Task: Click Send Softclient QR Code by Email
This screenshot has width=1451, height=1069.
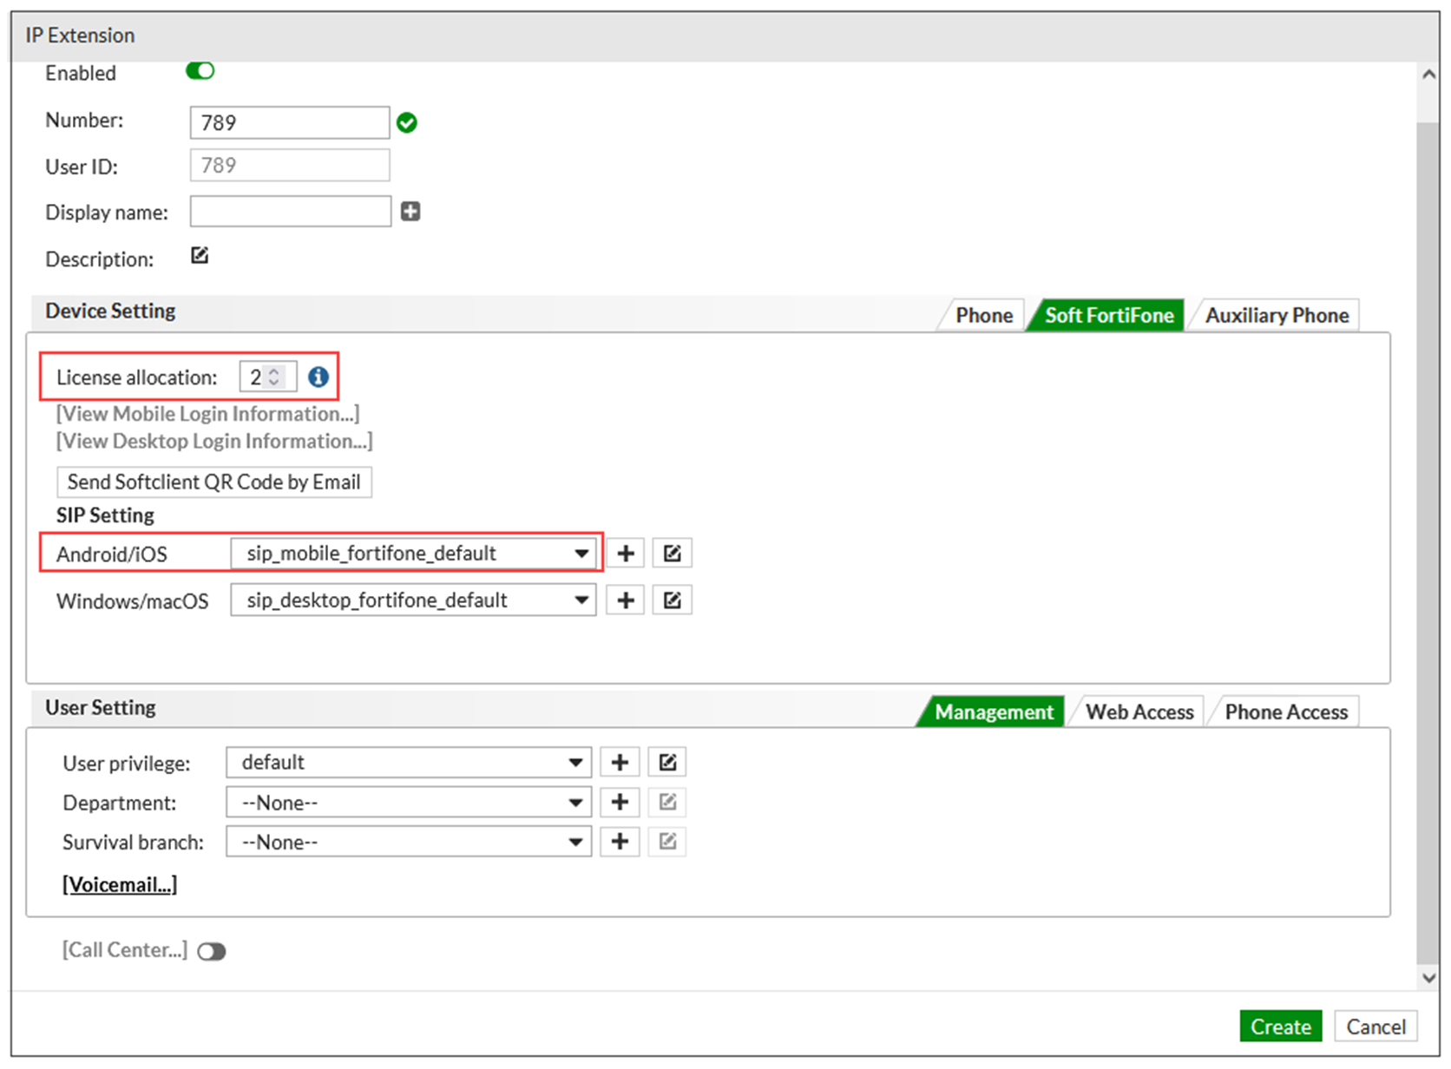Action: tap(213, 482)
